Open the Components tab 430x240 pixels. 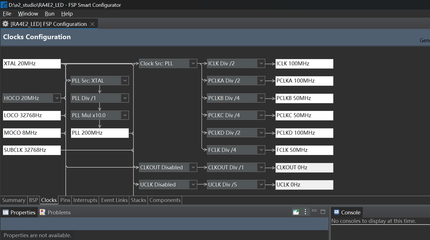coord(165,200)
